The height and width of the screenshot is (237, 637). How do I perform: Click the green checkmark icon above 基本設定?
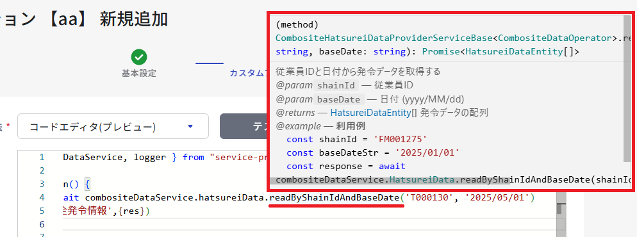pos(139,58)
